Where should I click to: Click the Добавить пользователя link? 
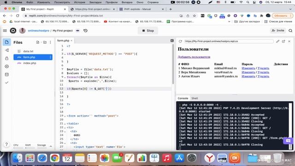194,57
